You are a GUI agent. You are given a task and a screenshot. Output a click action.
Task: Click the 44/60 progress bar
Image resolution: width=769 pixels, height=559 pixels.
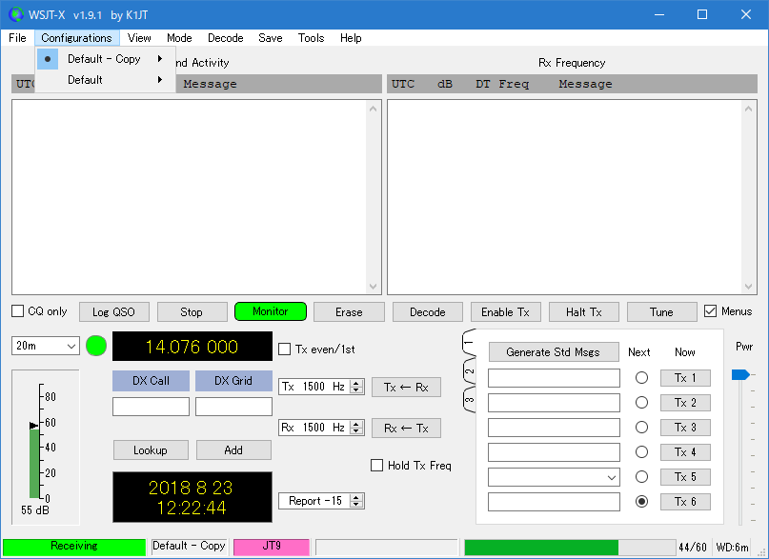[570, 548]
